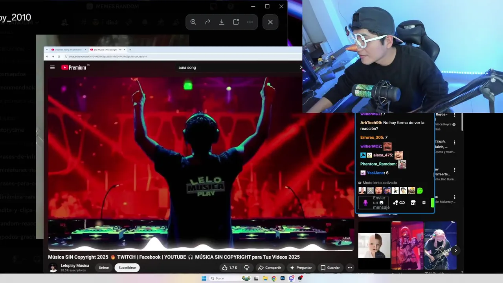The width and height of the screenshot is (503, 283).
Task: Save video with Guardar button
Action: click(x=330, y=268)
